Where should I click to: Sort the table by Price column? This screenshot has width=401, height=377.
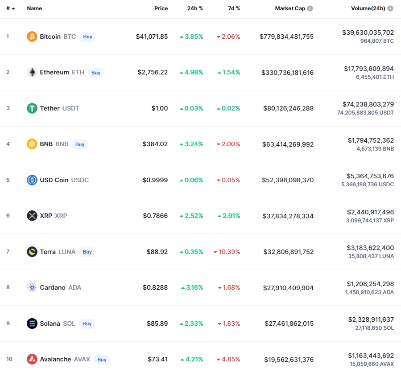click(x=161, y=8)
